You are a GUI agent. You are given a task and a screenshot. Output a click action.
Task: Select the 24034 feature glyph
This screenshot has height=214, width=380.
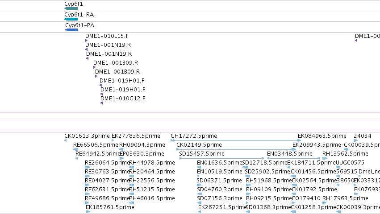coord(356,140)
